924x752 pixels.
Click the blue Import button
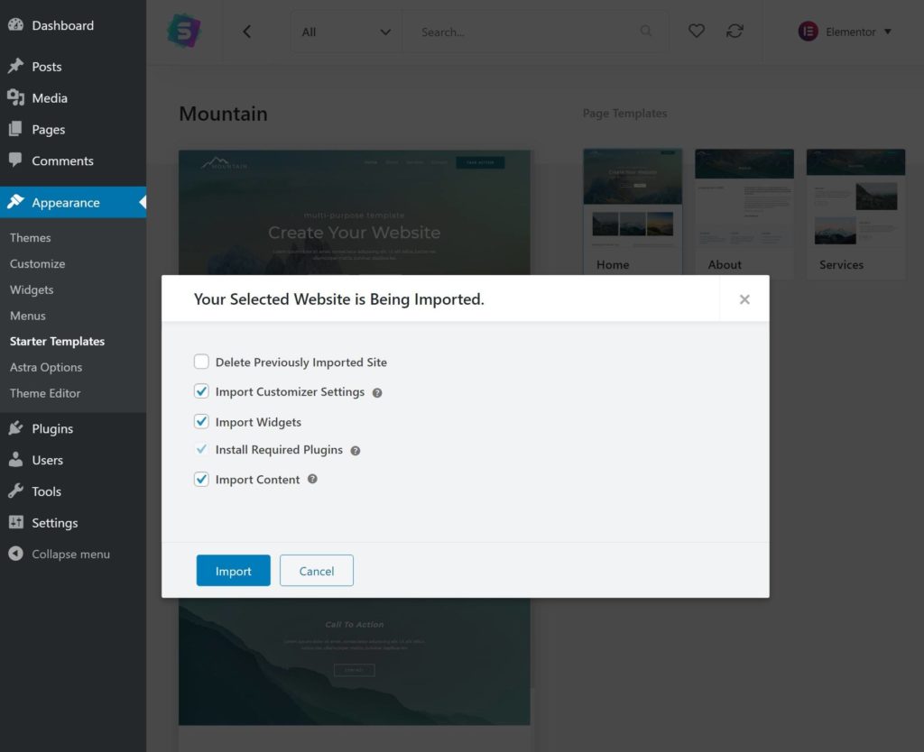coord(233,571)
